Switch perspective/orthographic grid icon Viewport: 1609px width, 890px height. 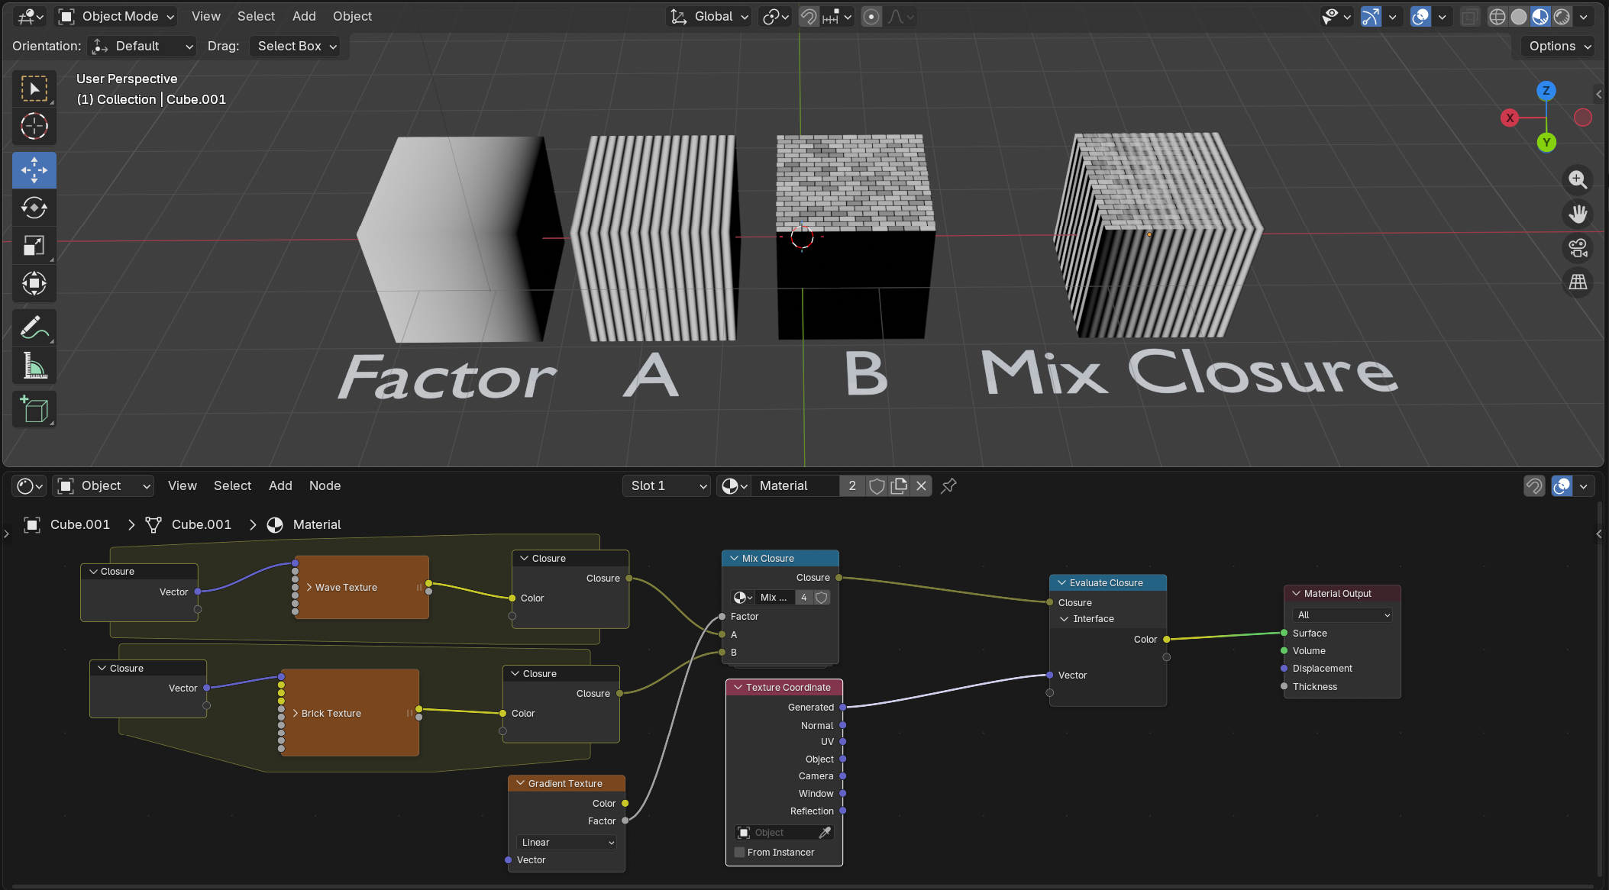pos(1578,282)
